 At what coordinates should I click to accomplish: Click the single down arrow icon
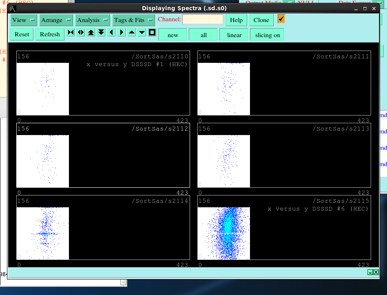coord(142,32)
